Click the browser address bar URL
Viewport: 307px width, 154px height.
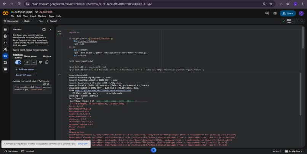(91, 4)
